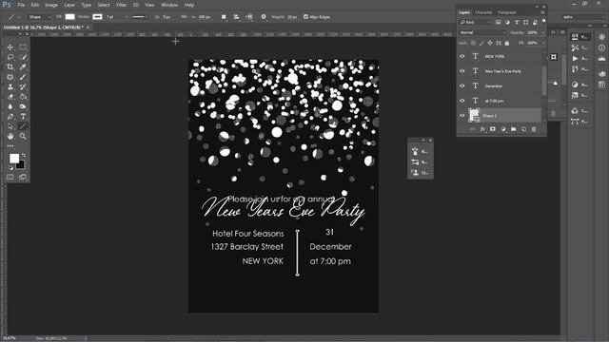Open the Edit Toolbar ellipsis menu

(x=10, y=145)
